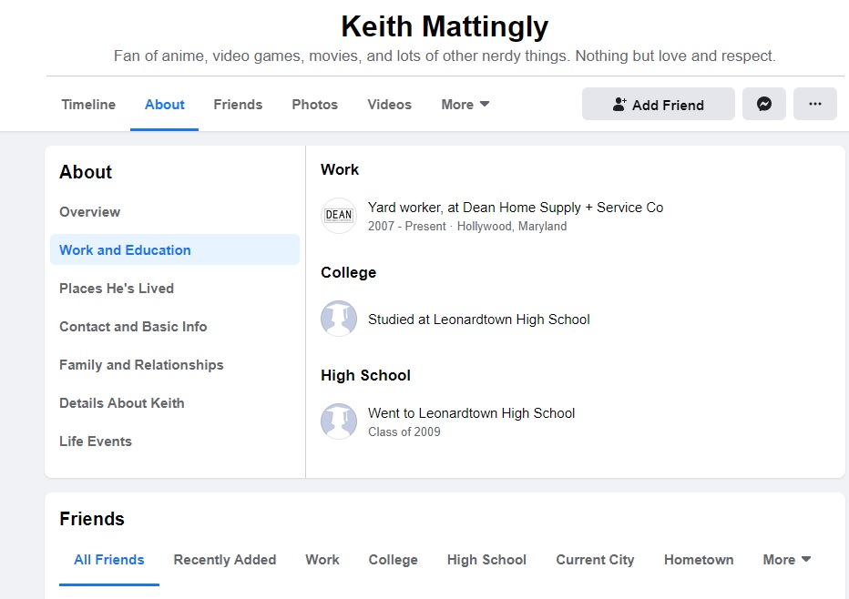The height and width of the screenshot is (599, 849).
Task: Click the Work section heading
Action: [x=340, y=170]
